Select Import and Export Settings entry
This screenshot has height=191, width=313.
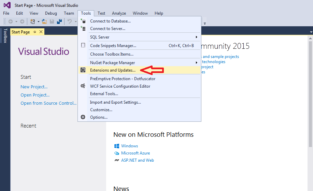point(139,102)
